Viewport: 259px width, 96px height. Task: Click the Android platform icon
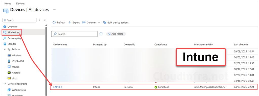coord(9,73)
